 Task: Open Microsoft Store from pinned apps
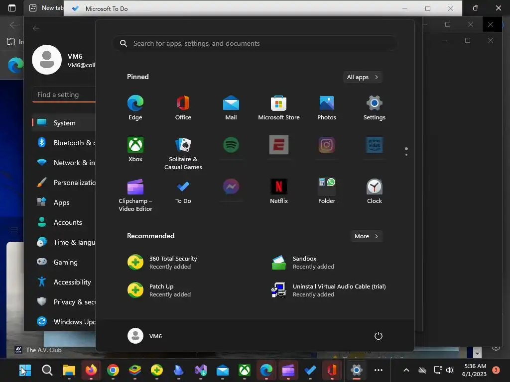pyautogui.click(x=279, y=108)
